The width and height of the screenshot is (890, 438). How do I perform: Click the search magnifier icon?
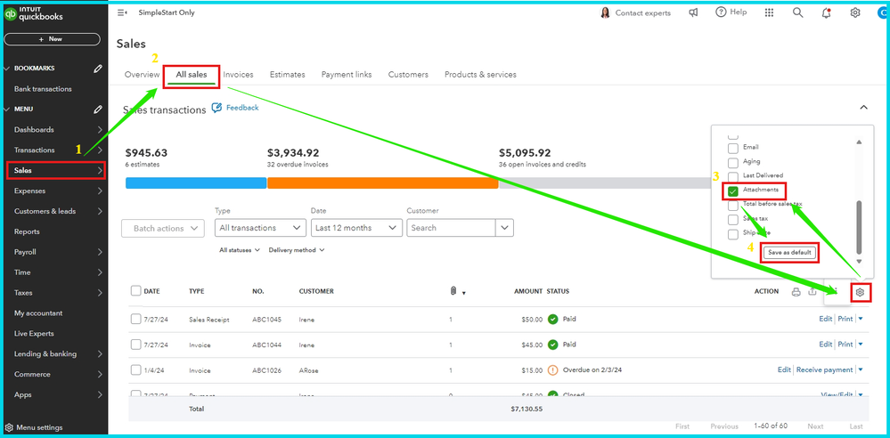click(x=798, y=12)
